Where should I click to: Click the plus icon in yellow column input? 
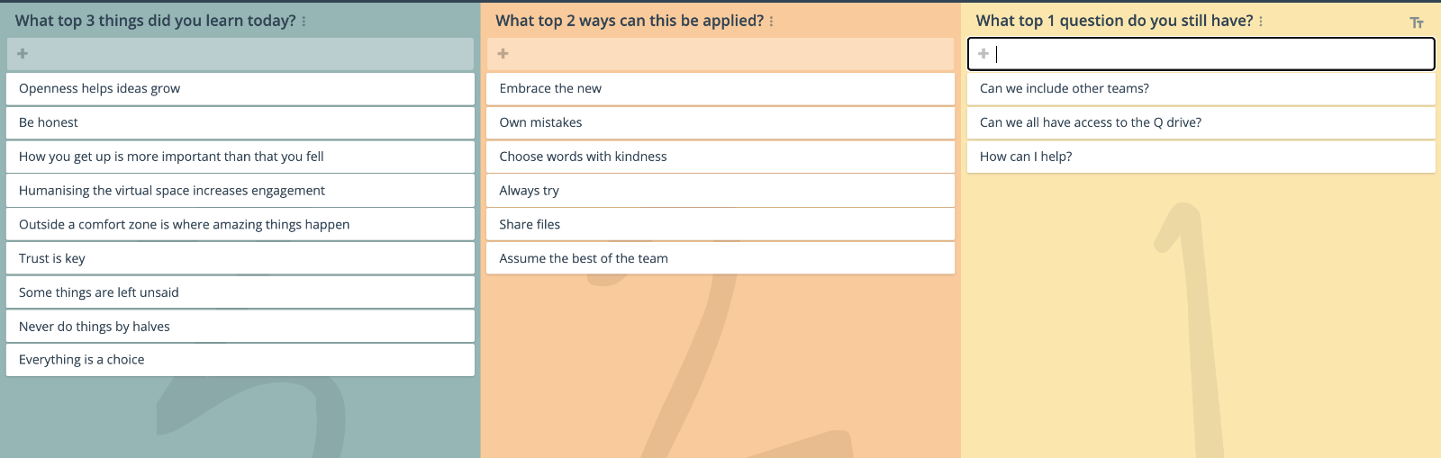click(983, 54)
